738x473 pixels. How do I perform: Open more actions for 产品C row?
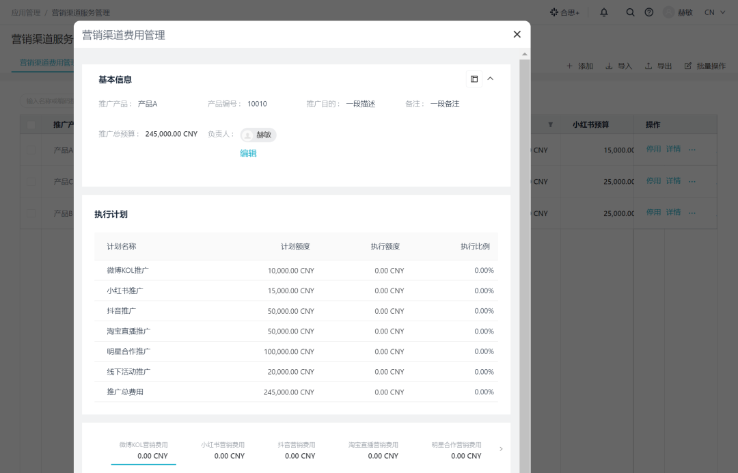[692, 182]
